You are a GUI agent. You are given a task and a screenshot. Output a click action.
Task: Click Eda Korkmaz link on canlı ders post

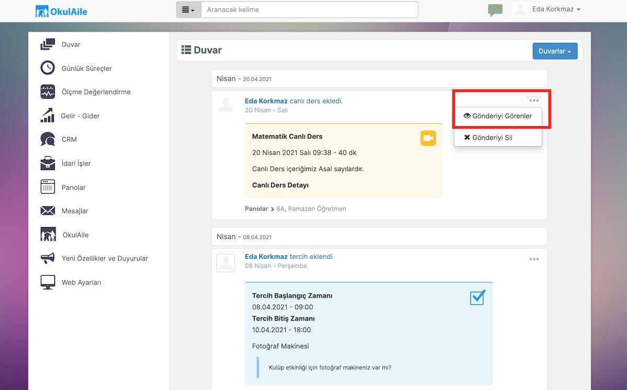(x=266, y=101)
